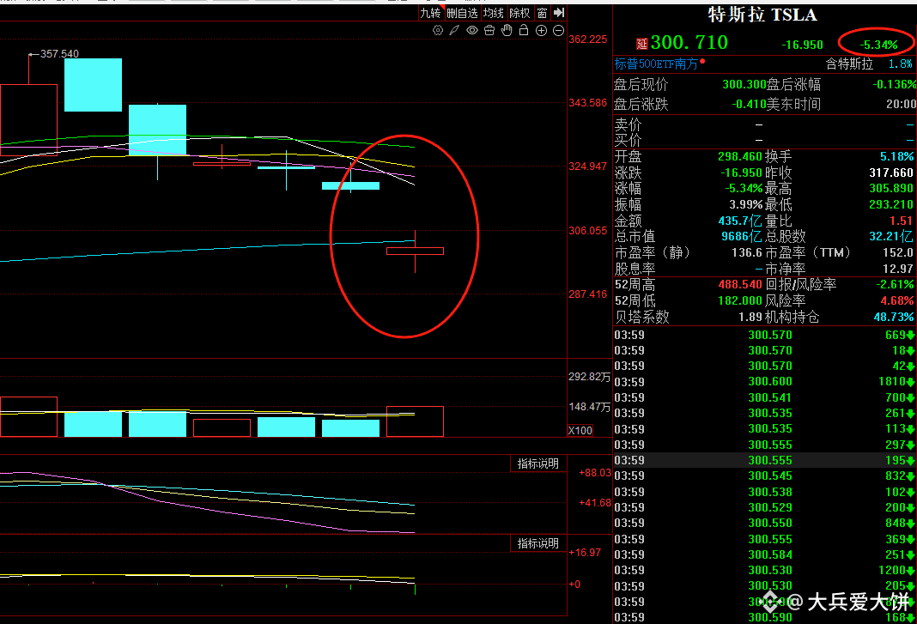Viewport: 917px width, 624px height.
Task: Click 市盈率(静) value 136.6
Action: pyautogui.click(x=747, y=252)
